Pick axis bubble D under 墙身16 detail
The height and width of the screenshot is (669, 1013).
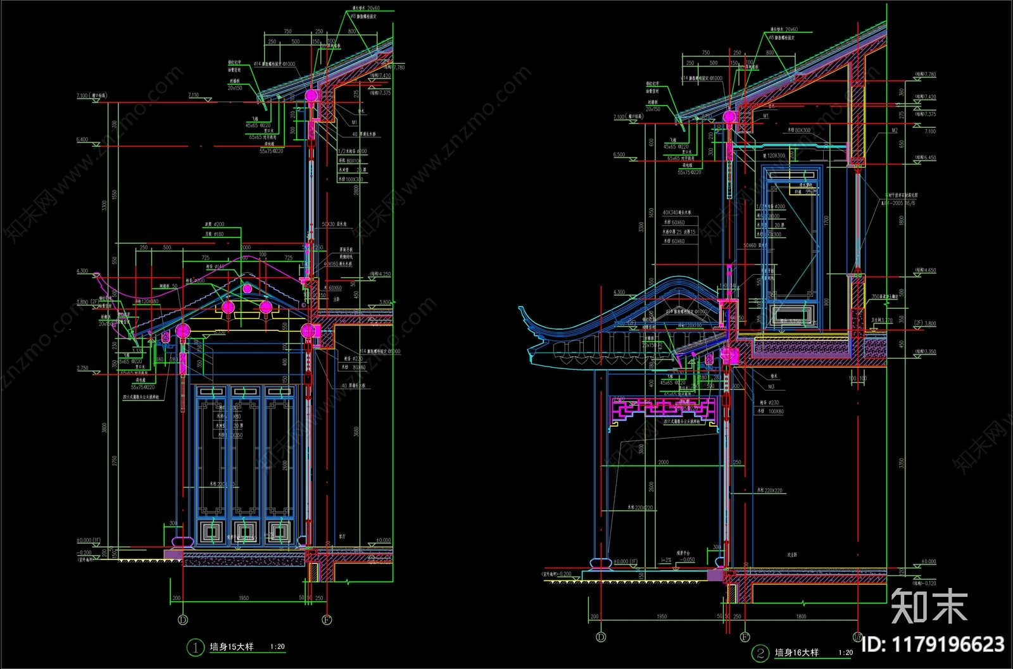pyautogui.click(x=601, y=637)
